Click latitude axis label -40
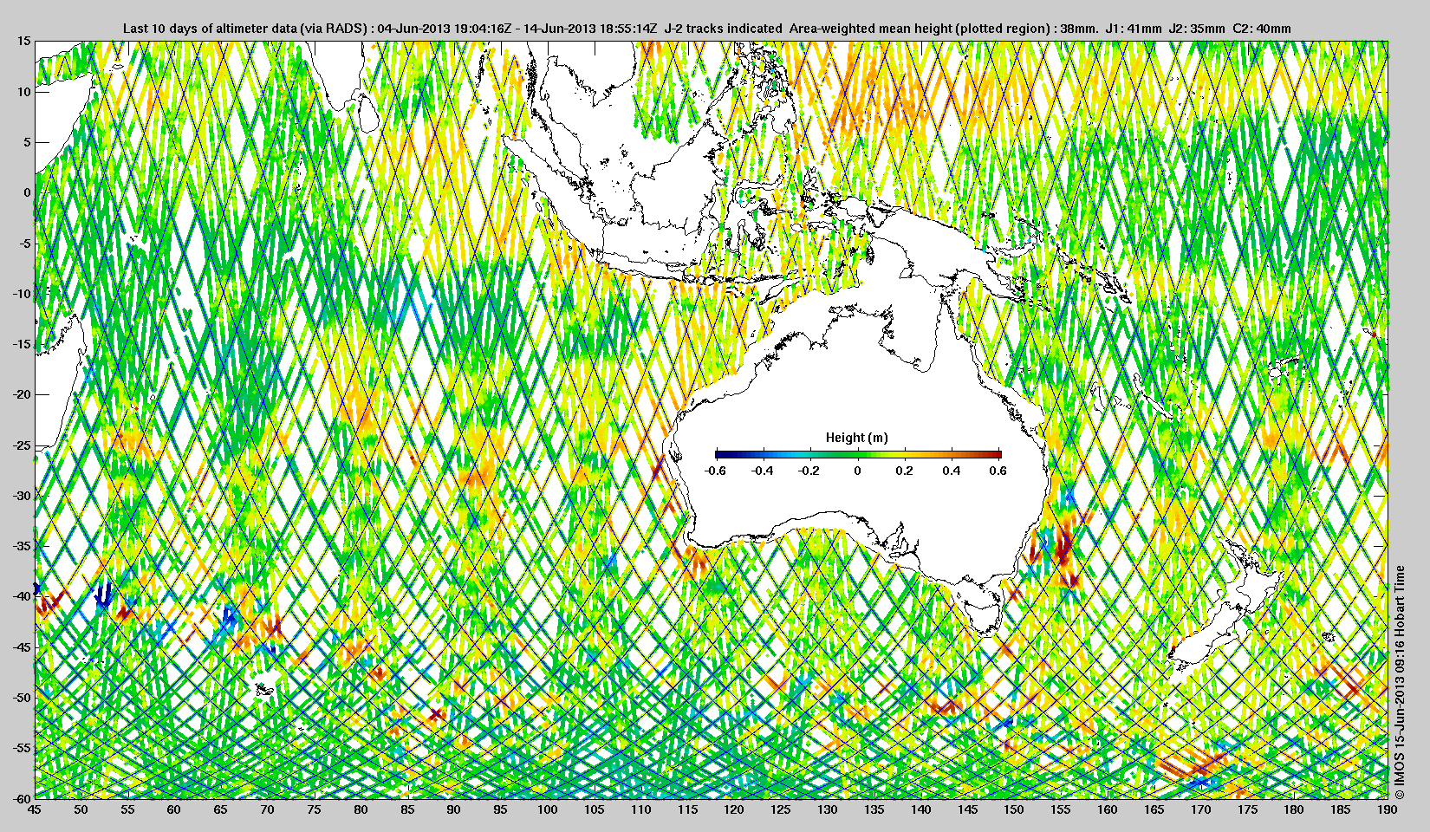 pos(21,596)
